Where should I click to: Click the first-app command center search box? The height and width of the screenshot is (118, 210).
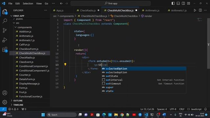[x=111, y=4]
